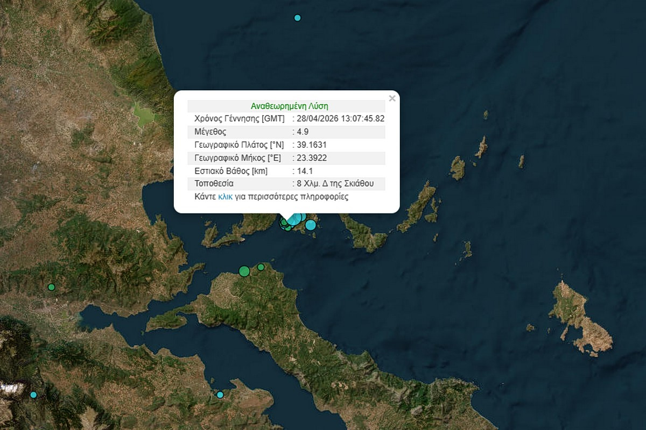This screenshot has height=430, width=646.
Task: Click the small green marker at far left
Action: [x=51, y=287]
